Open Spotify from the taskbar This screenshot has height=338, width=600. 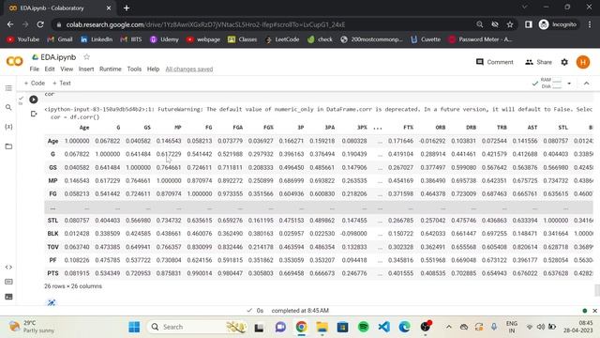click(364, 327)
